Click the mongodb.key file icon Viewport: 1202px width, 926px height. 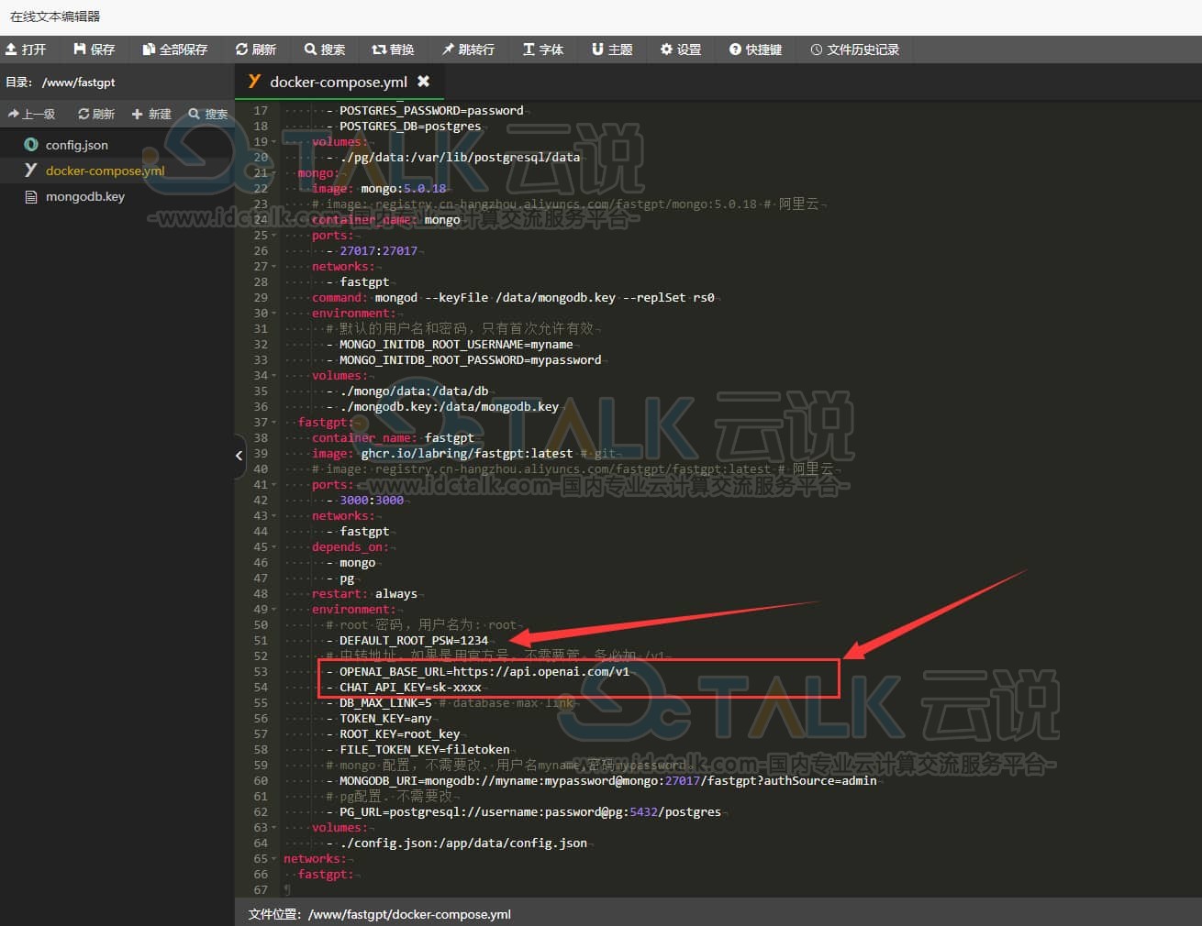31,196
